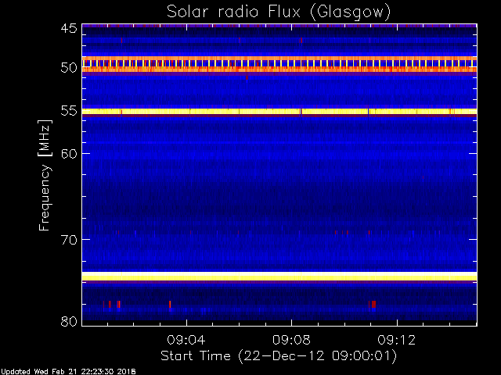Click the plot title "Solar radio Flux (Glasgow)"
The image size is (501, 375).
coord(279,12)
